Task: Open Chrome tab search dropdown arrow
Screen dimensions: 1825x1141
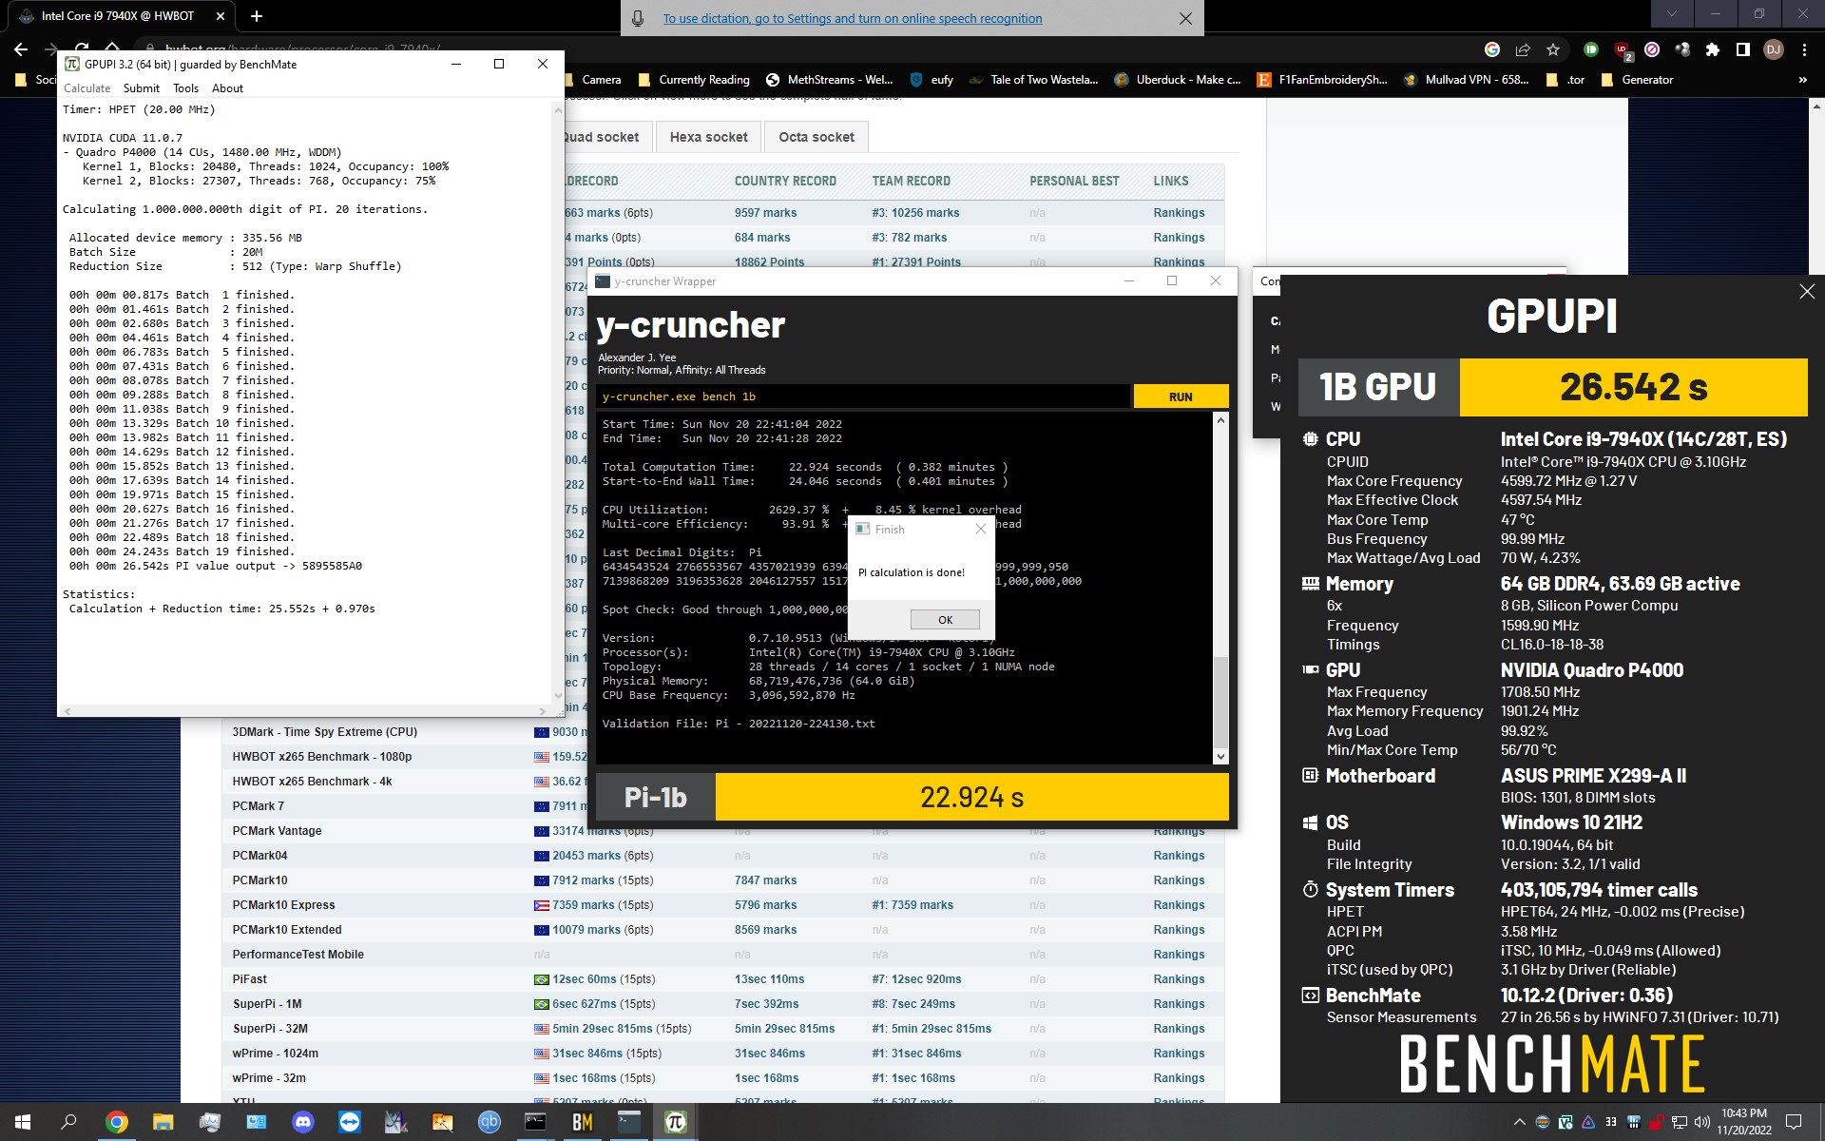Action: point(1672,14)
